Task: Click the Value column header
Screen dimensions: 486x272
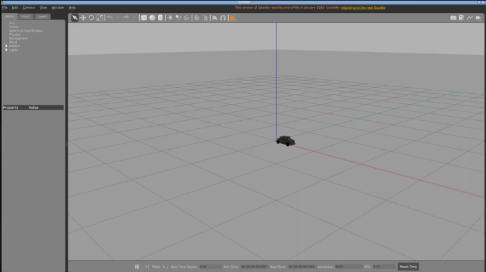Action: tap(34, 107)
